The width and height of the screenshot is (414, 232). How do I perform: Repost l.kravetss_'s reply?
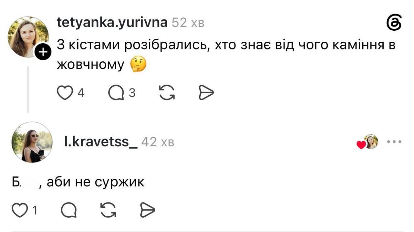109,211
